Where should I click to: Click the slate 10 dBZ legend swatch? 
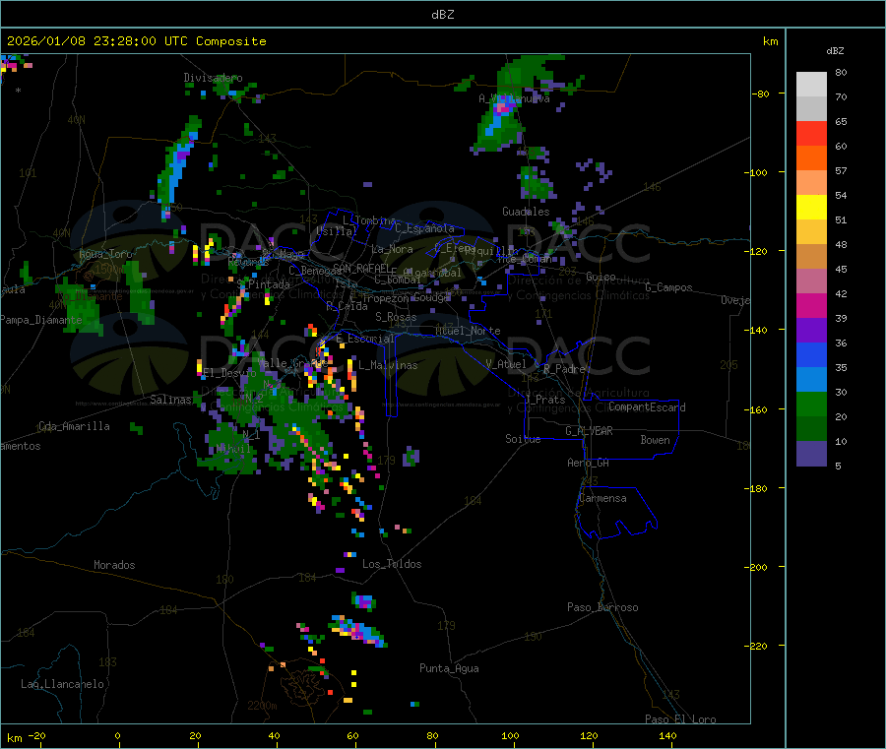point(811,453)
